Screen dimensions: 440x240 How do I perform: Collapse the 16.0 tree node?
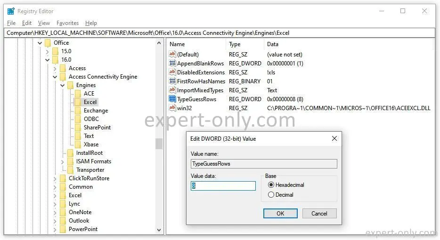pos(48,60)
